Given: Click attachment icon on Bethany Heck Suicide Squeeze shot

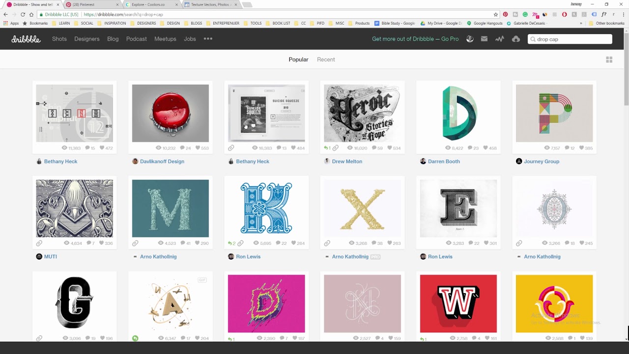Looking at the screenshot, I should 231,148.
